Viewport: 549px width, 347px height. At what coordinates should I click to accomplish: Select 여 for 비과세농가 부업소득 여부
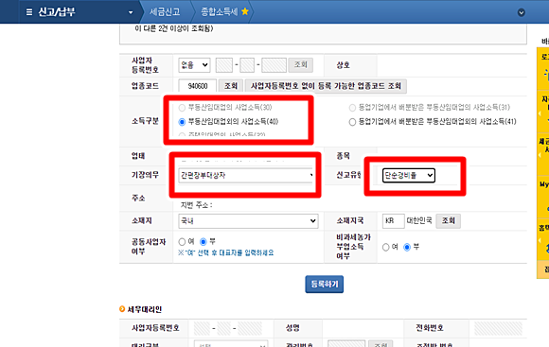click(x=385, y=248)
